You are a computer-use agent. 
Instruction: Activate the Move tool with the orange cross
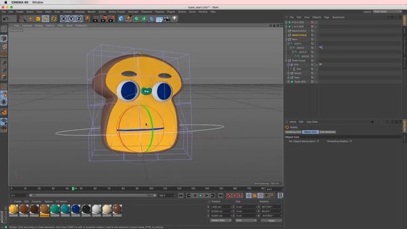31,18
